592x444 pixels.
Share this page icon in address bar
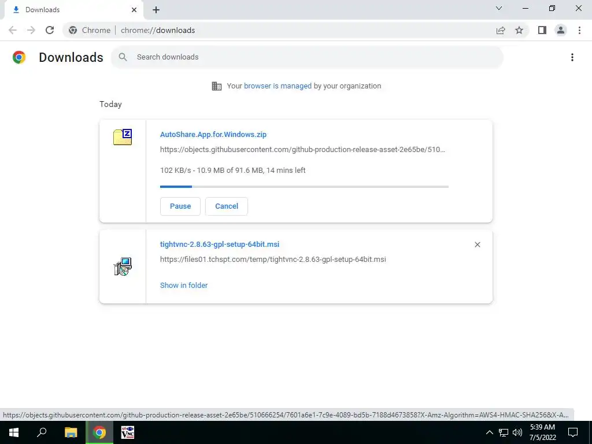(501, 30)
